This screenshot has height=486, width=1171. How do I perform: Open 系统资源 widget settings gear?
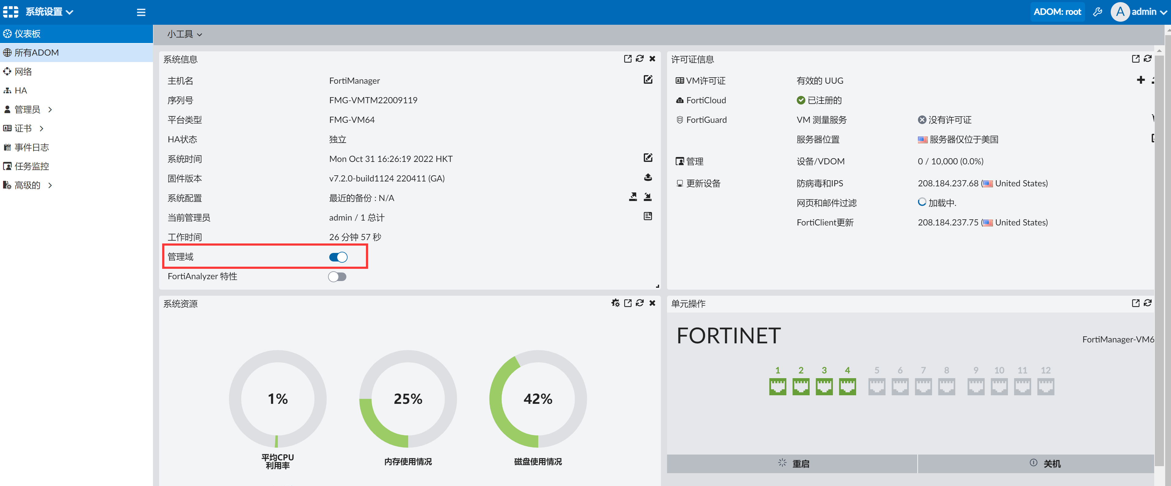pyautogui.click(x=615, y=303)
